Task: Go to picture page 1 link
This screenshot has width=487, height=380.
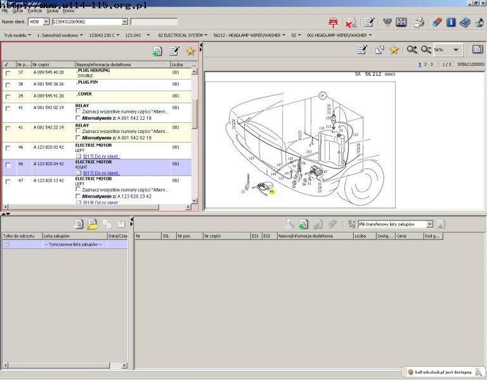Action: (420, 65)
